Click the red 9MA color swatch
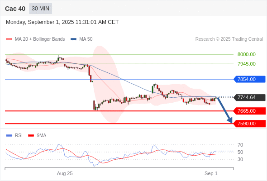The image size is (267, 181). coord(31,136)
